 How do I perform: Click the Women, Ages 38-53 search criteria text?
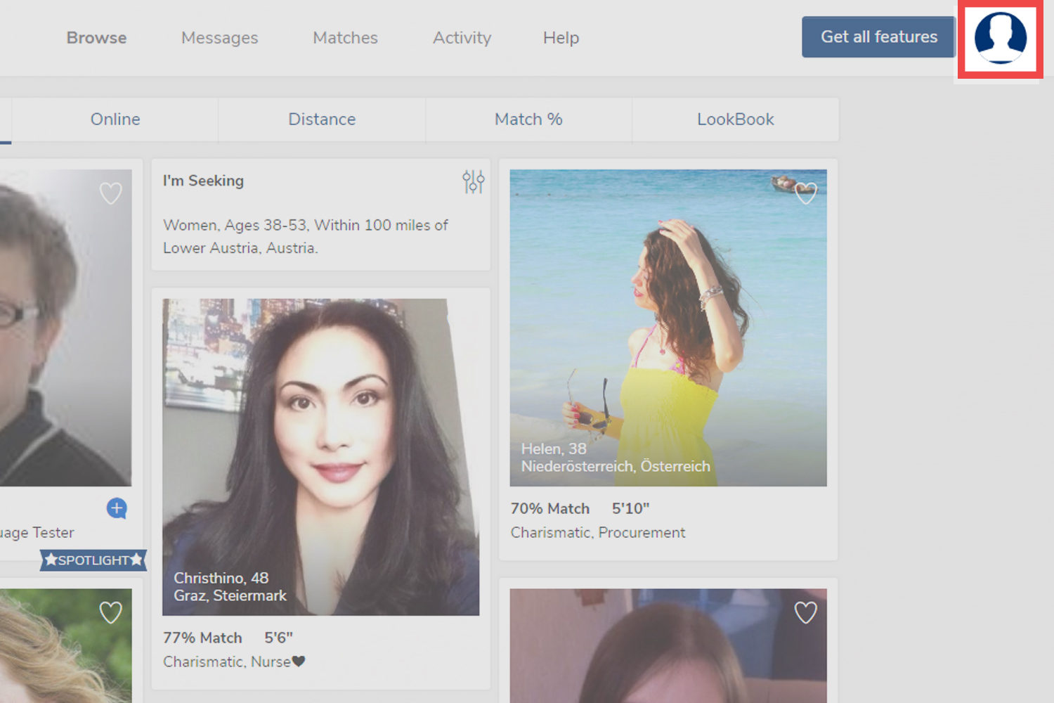(306, 236)
